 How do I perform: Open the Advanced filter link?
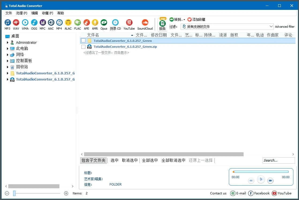(285, 26)
